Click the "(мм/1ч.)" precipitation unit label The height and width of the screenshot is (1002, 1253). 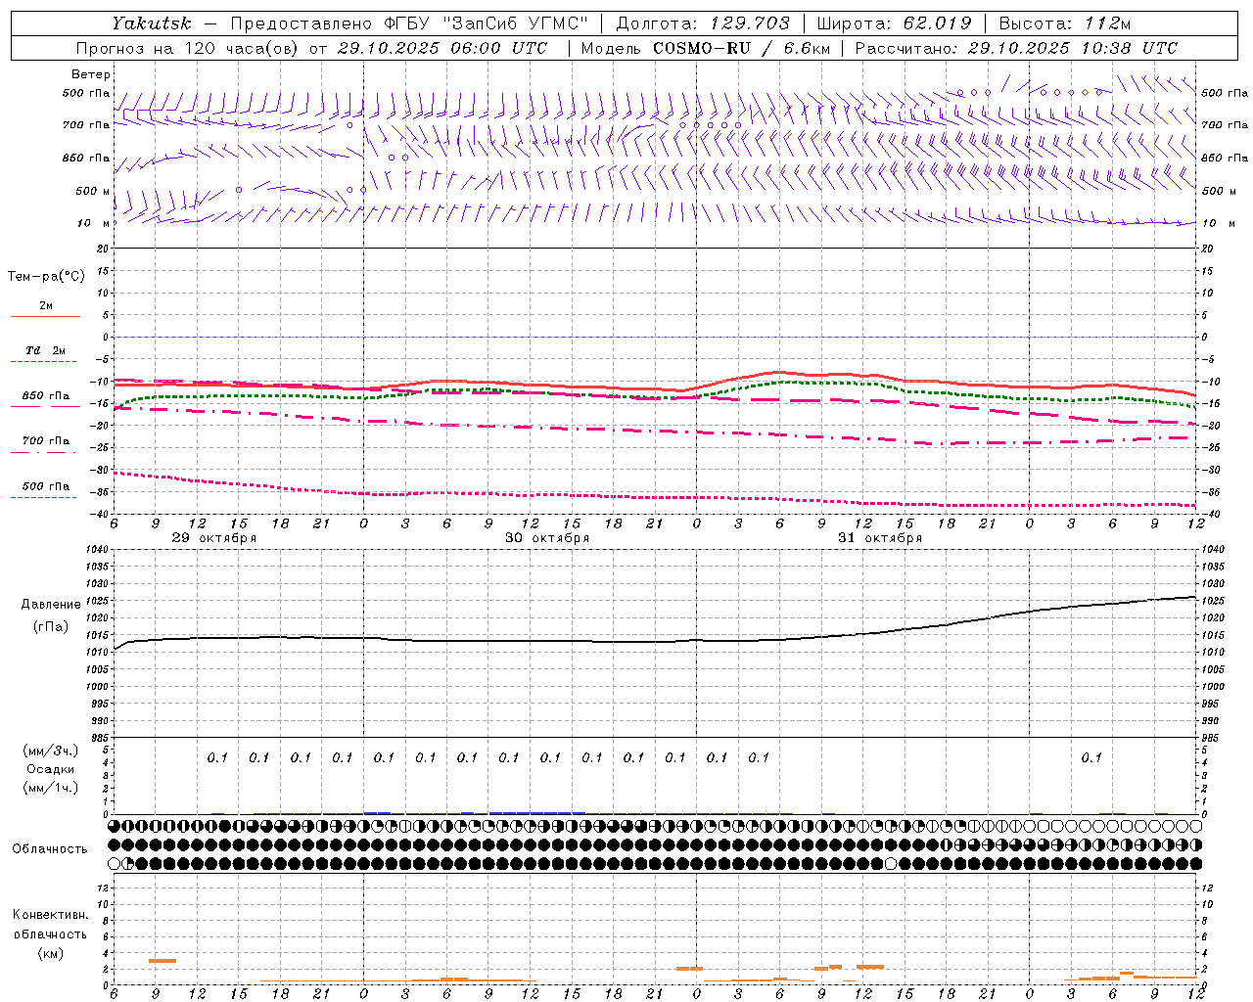[x=51, y=788]
